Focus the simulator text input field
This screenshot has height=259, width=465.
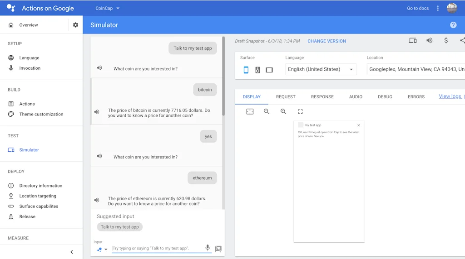coord(157,248)
